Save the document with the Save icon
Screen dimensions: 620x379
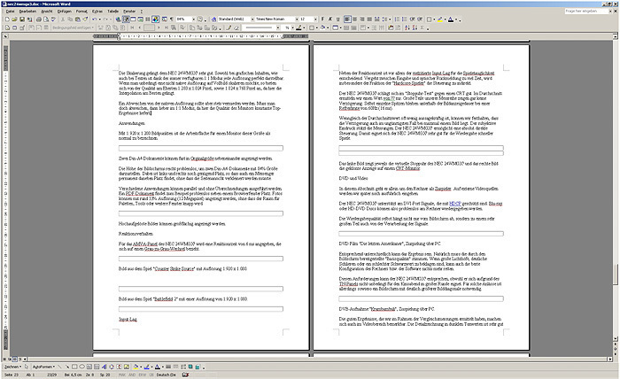(x=22, y=19)
